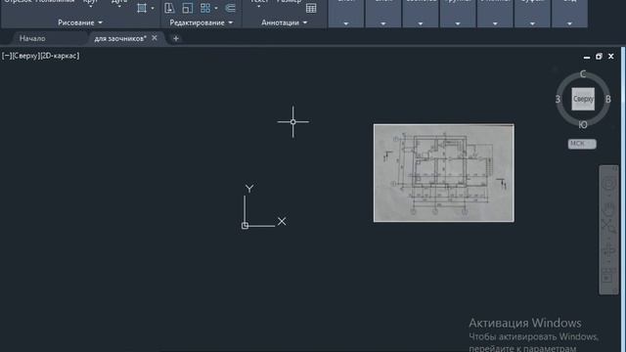Expand the Группы ribbon panel arrow
Image resolution: width=626 pixels, height=352 pixels.
point(458,23)
